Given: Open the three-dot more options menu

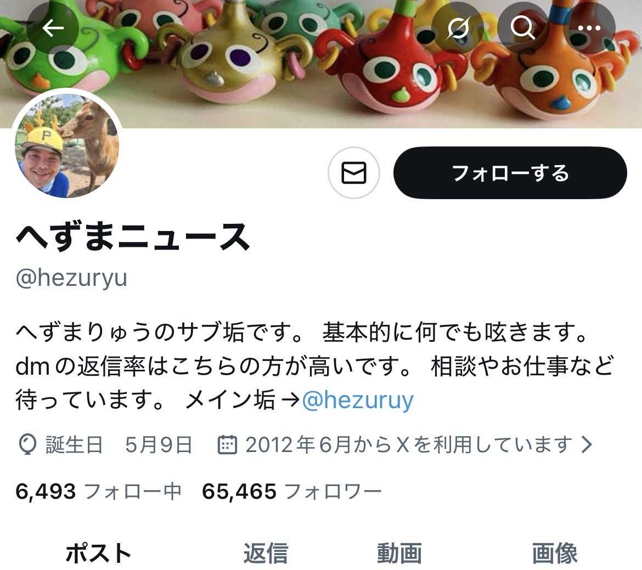Looking at the screenshot, I should (x=589, y=28).
